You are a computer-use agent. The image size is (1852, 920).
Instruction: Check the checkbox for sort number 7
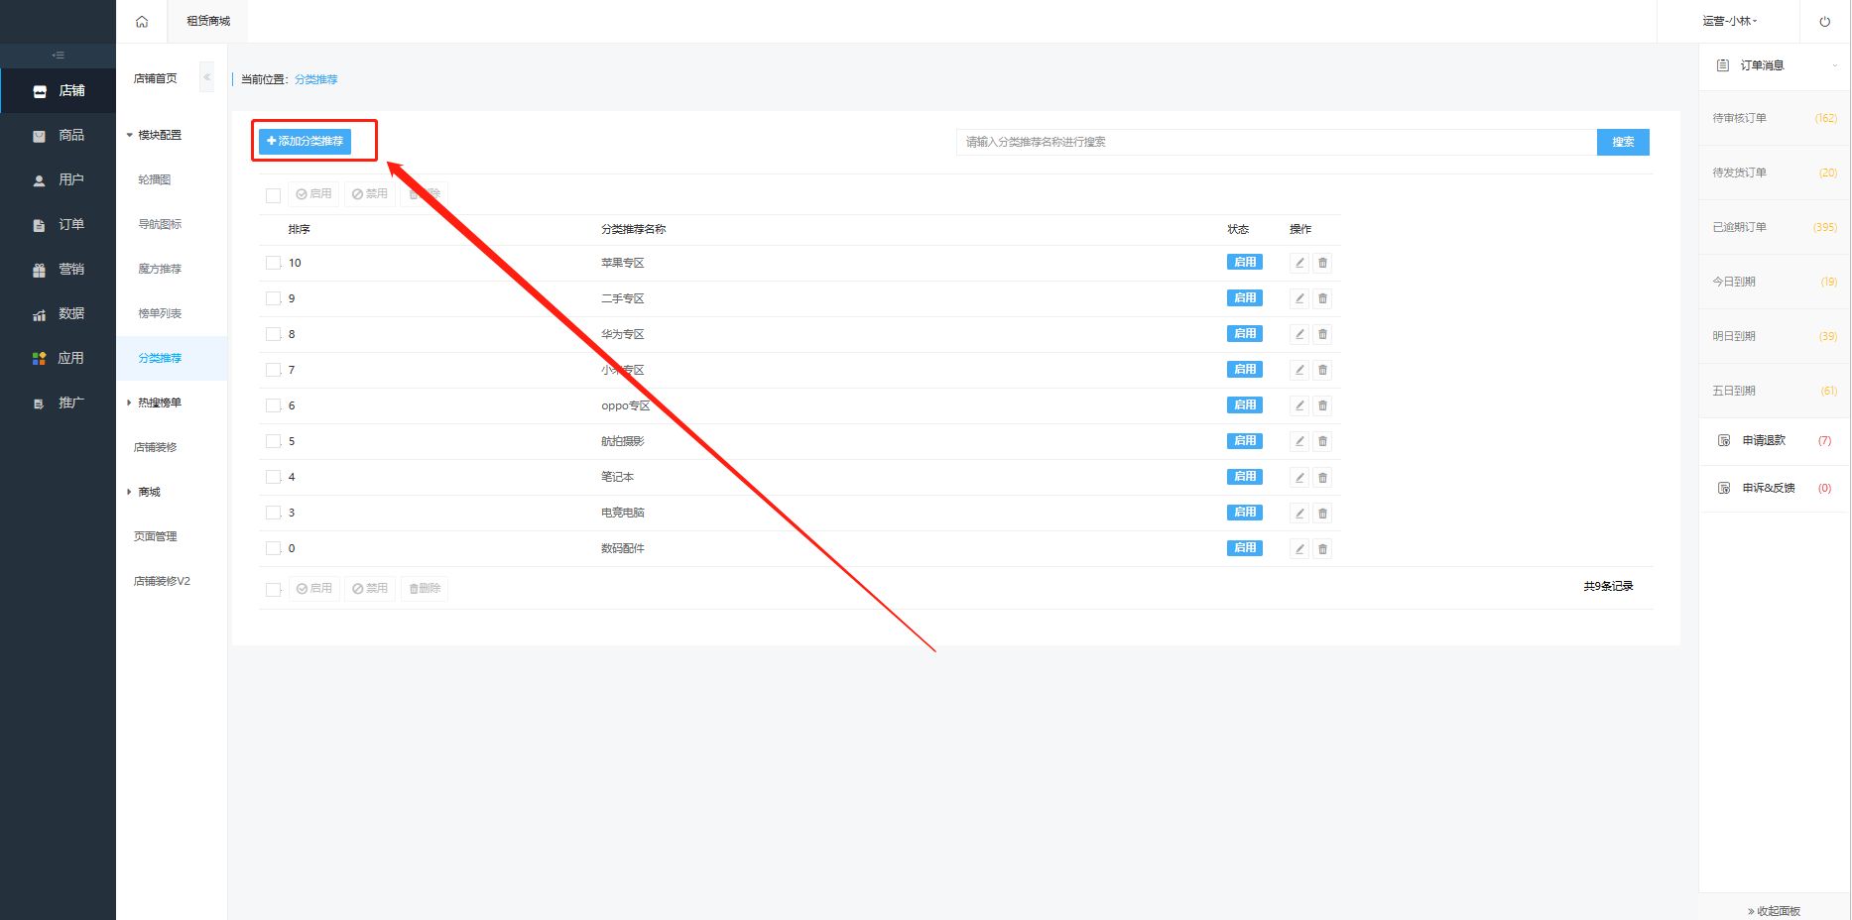(x=273, y=370)
